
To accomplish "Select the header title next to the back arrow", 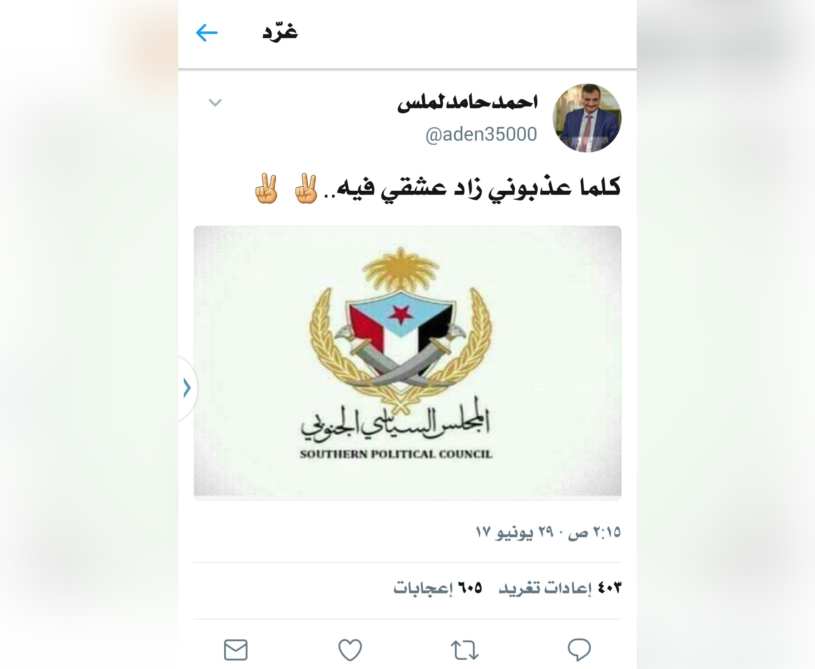I will pos(280,33).
